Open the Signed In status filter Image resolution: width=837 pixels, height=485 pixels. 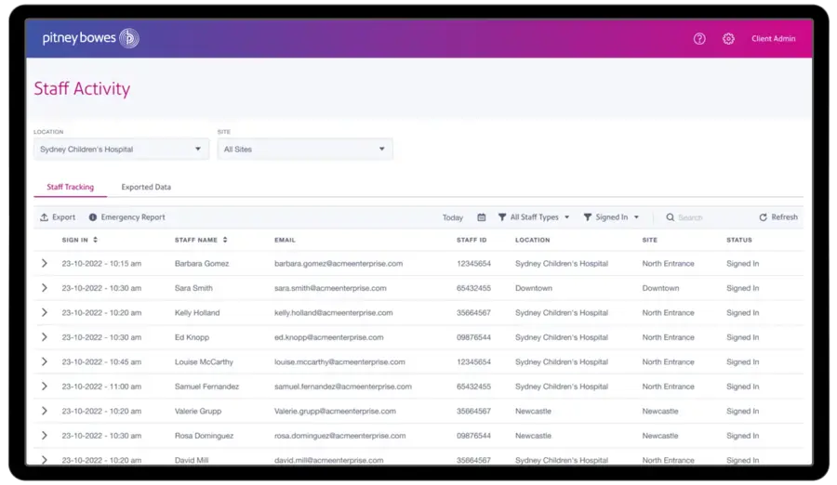pyautogui.click(x=611, y=217)
